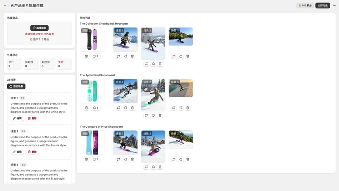The image size is (339, 191).
Task: Regenerate 3p Fulfilled Snowboard 场景 1 image
Action: pos(119,108)
